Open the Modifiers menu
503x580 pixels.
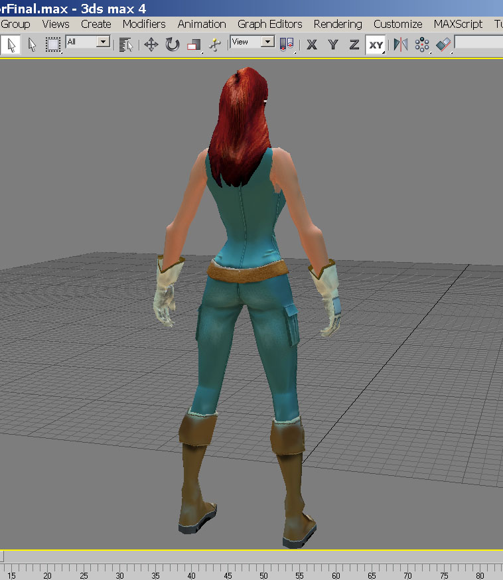pos(144,24)
